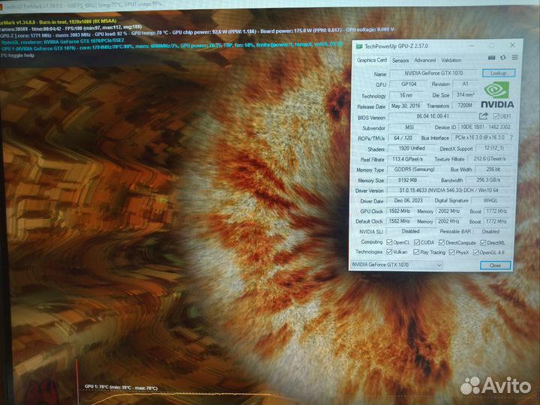This screenshot has height=405, width=540.
Task: Click the GPU Clock field 1582 MHz
Action: pyautogui.click(x=400, y=211)
